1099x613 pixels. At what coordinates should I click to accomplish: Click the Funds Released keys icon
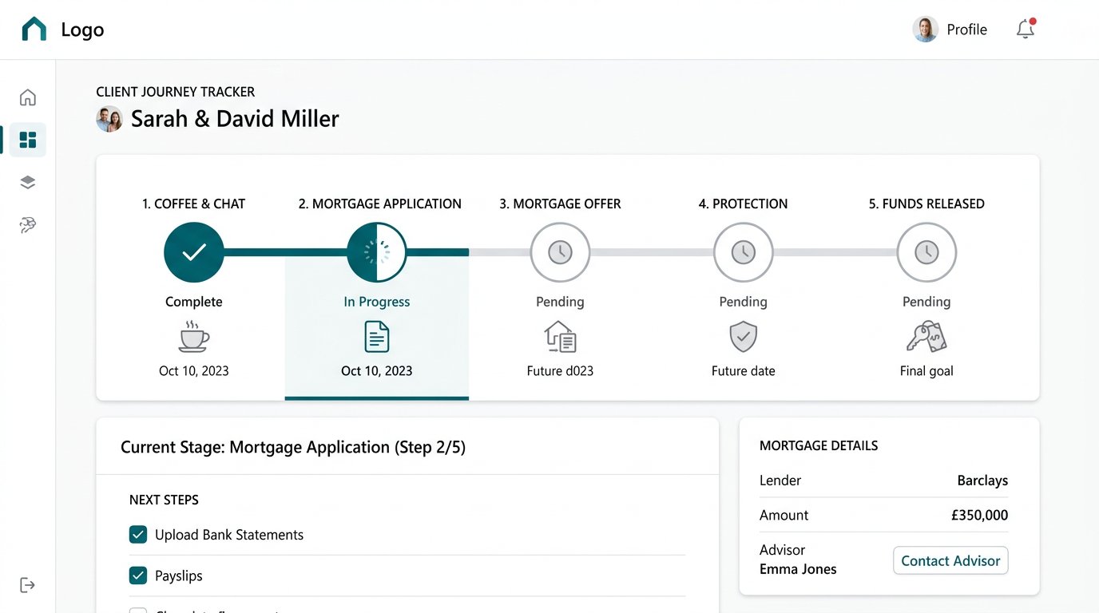[x=926, y=336]
